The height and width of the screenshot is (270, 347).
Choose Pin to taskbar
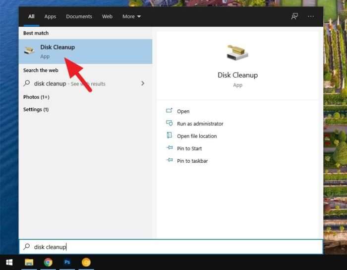(192, 161)
